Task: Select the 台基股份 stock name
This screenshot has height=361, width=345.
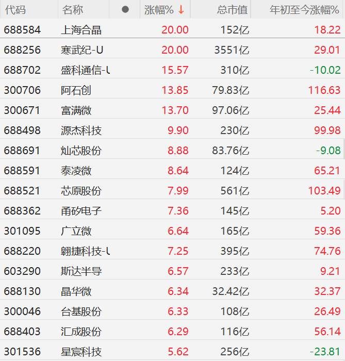Action: pyautogui.click(x=81, y=311)
